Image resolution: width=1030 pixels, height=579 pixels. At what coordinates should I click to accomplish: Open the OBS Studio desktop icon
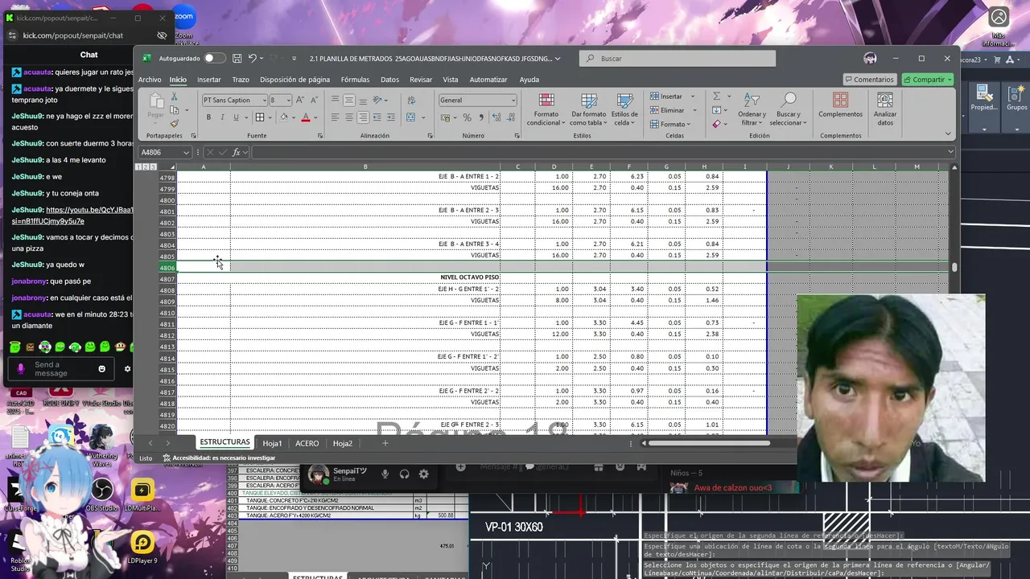pos(102,494)
